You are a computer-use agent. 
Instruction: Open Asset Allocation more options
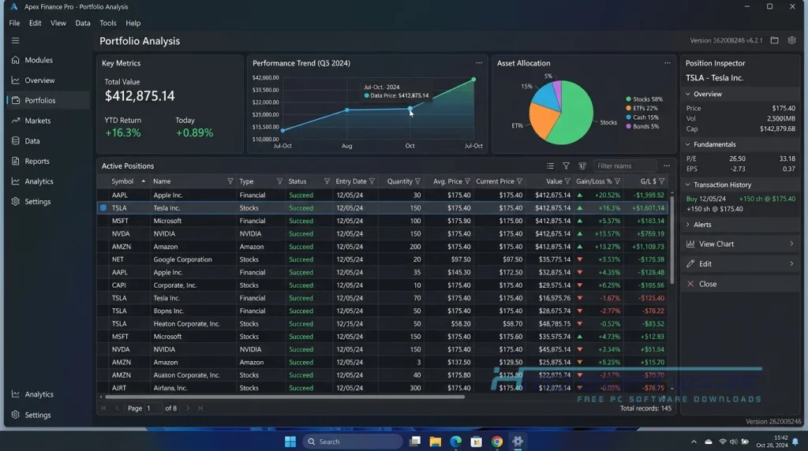click(668, 63)
